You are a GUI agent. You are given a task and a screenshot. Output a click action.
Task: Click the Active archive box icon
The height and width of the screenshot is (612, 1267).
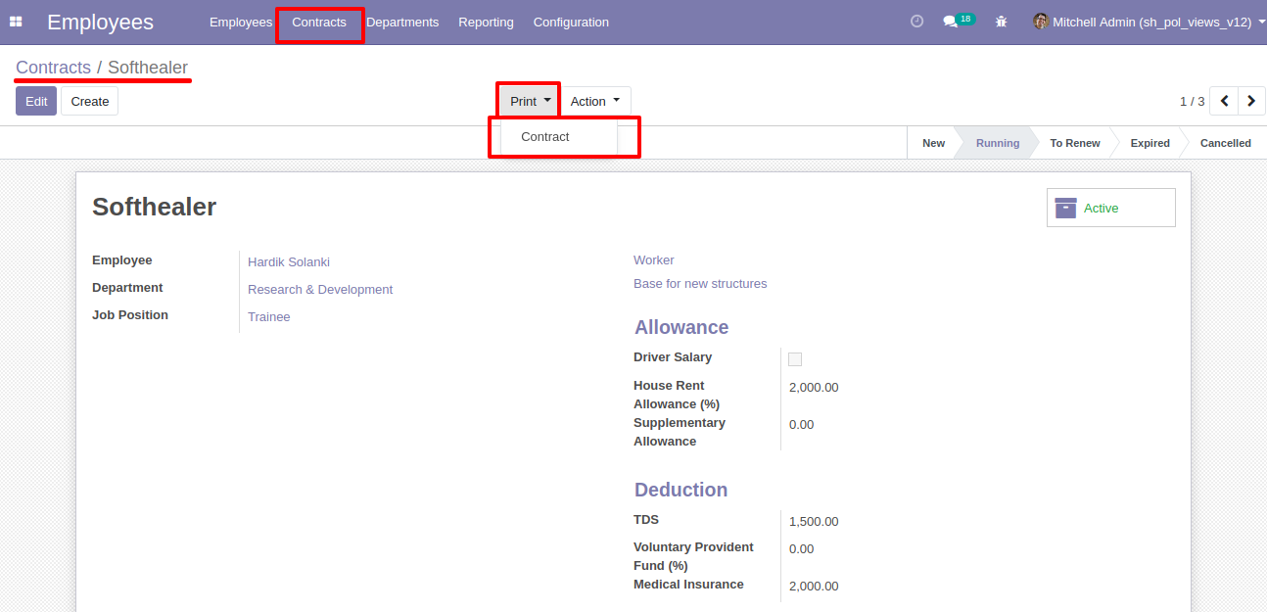[1065, 208]
